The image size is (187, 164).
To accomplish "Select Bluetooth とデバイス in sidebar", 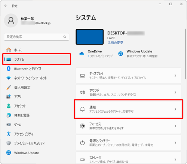I will [37, 69].
